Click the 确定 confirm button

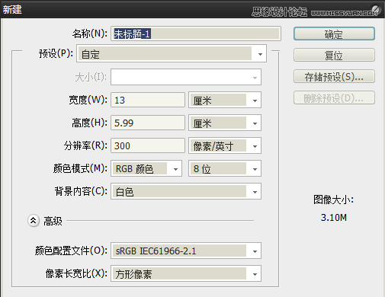pyautogui.click(x=334, y=34)
